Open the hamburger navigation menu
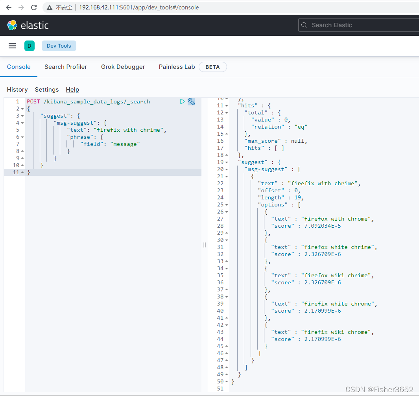Screen dimensions: 419x396 pos(12,46)
